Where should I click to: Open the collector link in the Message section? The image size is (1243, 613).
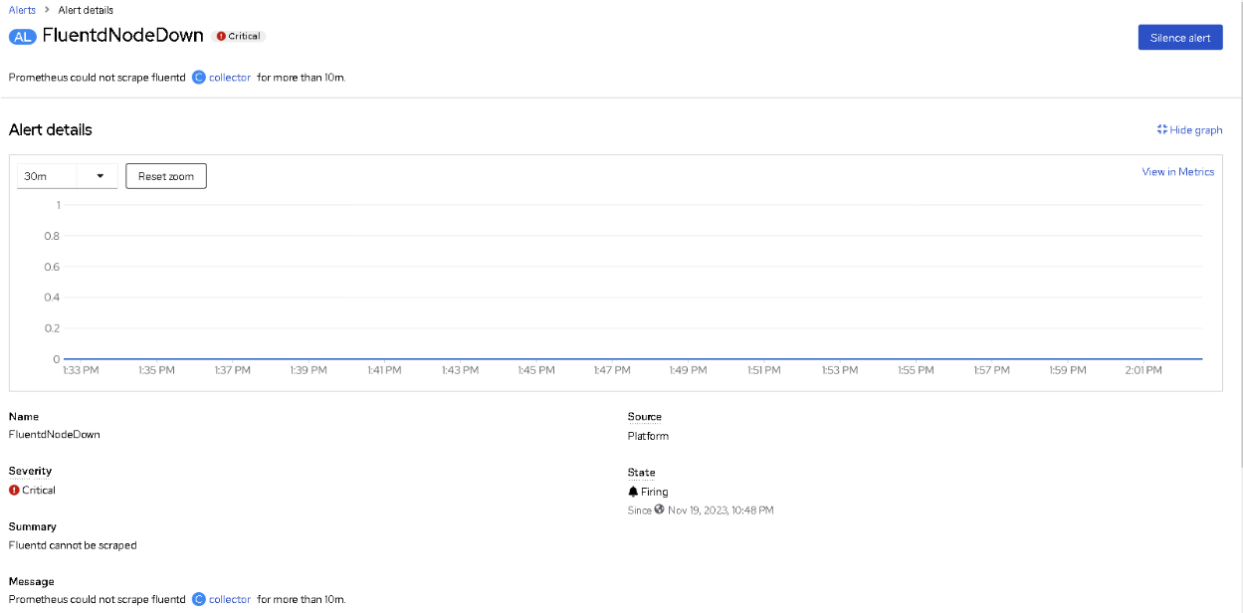tap(230, 599)
